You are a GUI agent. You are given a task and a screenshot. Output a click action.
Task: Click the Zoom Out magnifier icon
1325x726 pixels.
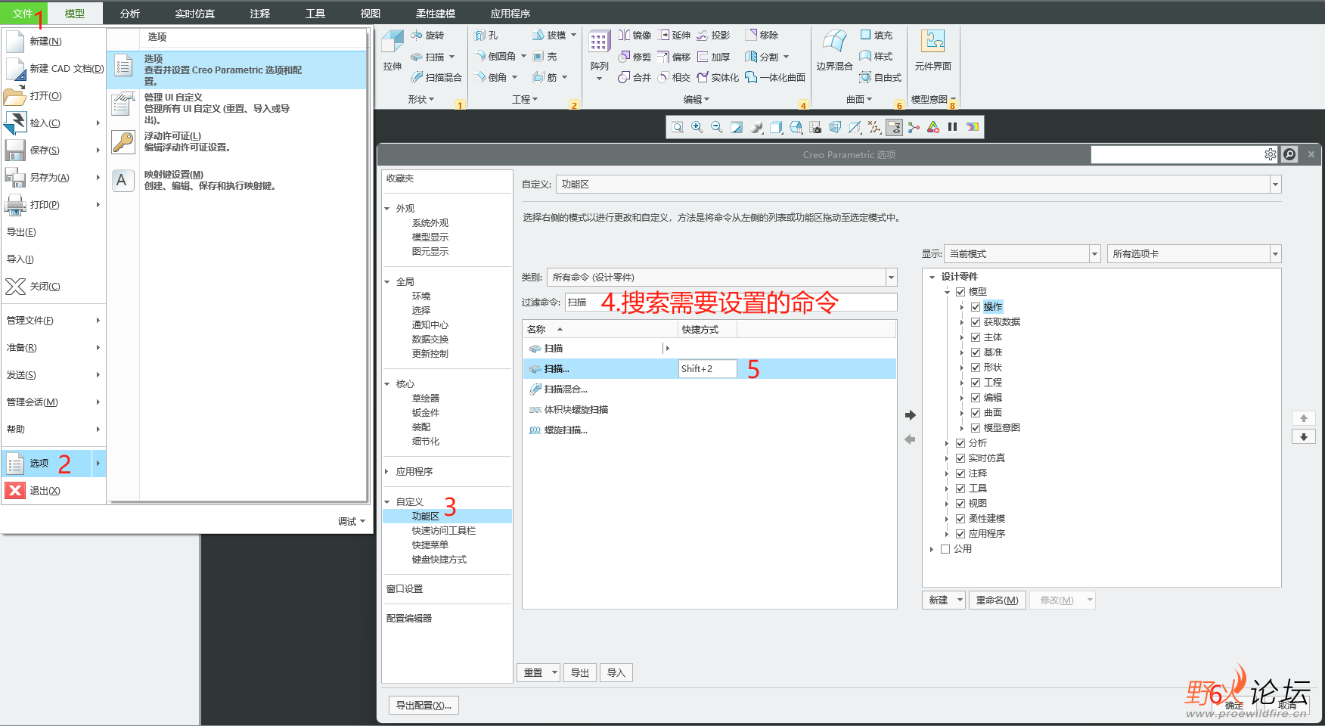[717, 127]
